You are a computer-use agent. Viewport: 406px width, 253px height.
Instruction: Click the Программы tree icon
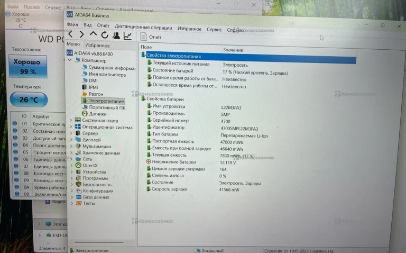[78, 178]
